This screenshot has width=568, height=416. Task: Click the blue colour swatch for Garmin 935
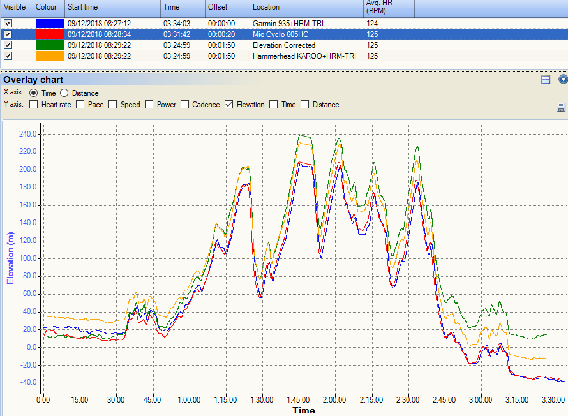[50, 23]
